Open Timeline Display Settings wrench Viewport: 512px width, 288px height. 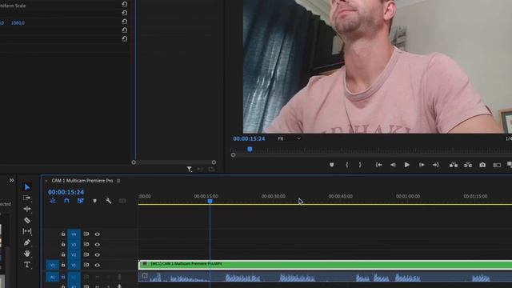click(x=109, y=201)
